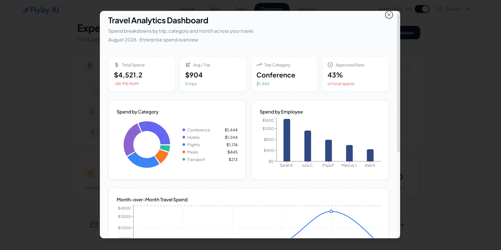This screenshot has width=501, height=250.
Task: Collapse the section using the background chevron-up arrow
Action: (408, 66)
